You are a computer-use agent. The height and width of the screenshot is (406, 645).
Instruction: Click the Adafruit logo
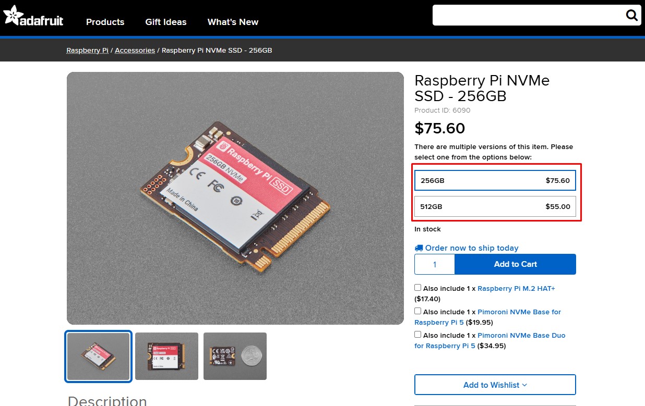(33, 16)
